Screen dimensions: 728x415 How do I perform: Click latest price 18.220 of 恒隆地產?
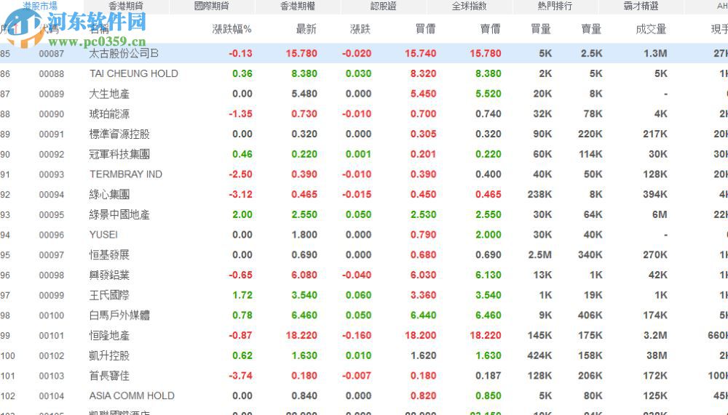click(x=301, y=335)
